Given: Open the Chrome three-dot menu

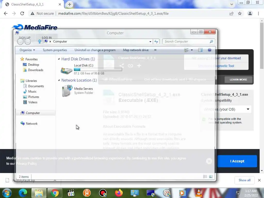Looking at the screenshot, I should pyautogui.click(x=258, y=13).
